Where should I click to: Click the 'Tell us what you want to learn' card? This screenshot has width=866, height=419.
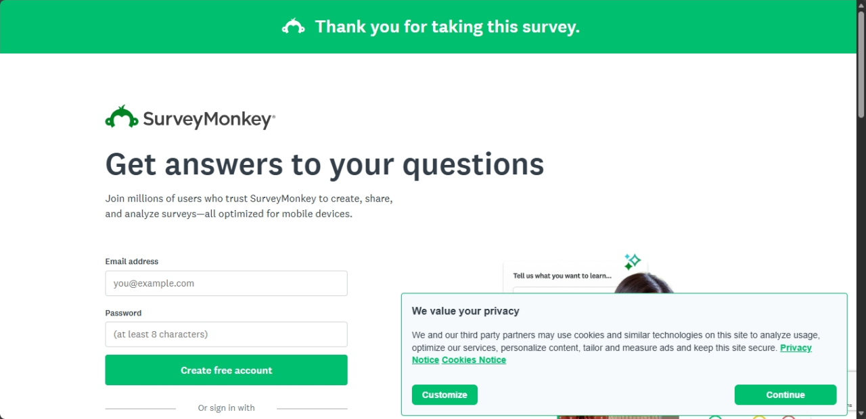point(562,276)
